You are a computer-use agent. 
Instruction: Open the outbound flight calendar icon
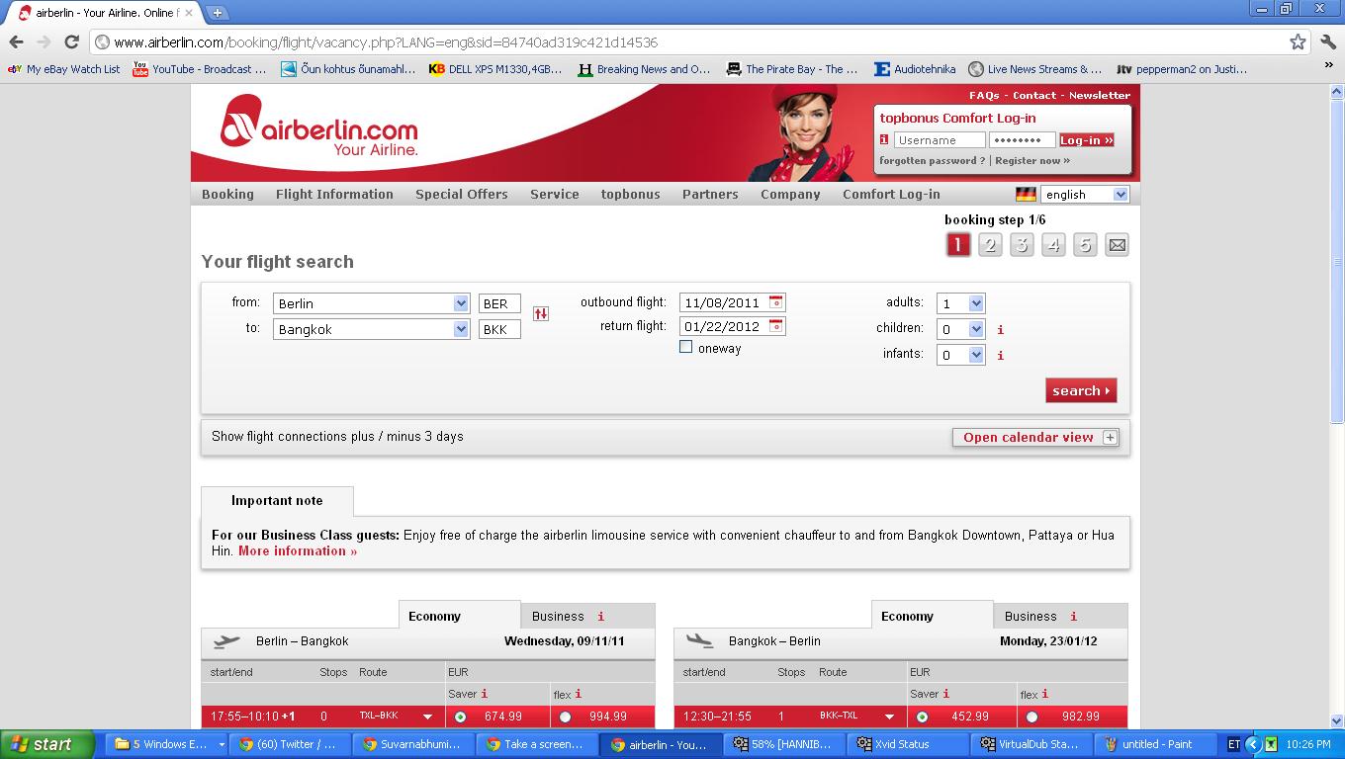click(x=776, y=302)
